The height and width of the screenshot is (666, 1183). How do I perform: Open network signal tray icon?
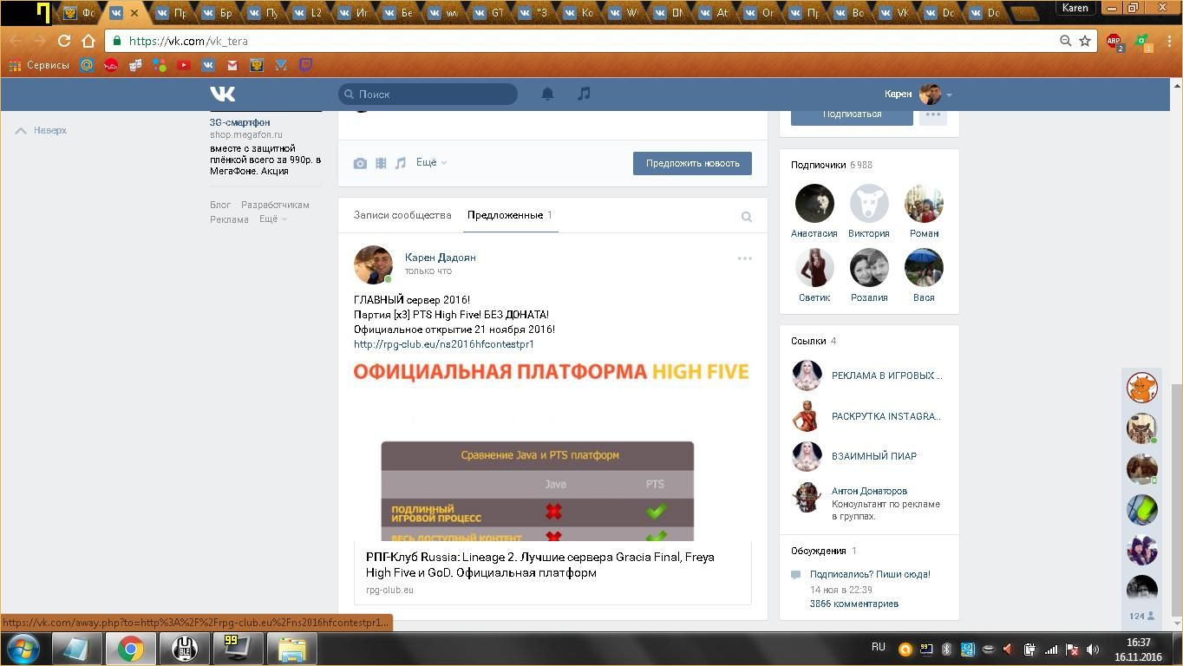(1050, 649)
